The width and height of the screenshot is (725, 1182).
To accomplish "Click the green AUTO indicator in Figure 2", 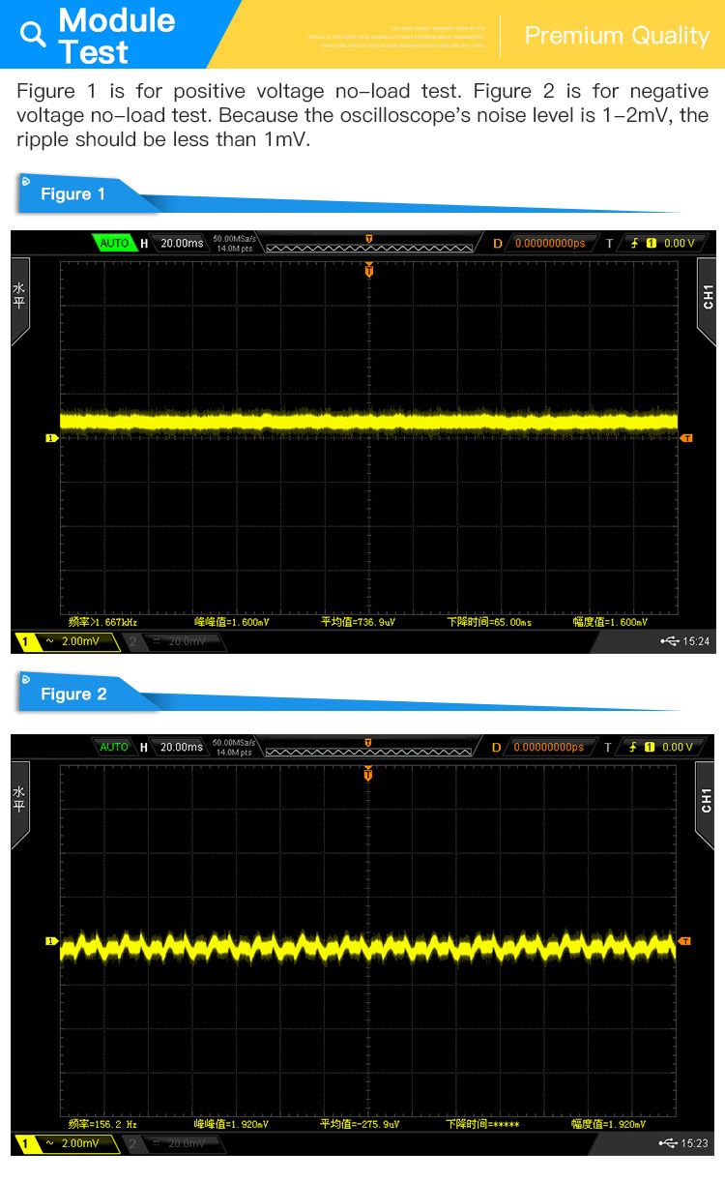I will (x=114, y=747).
